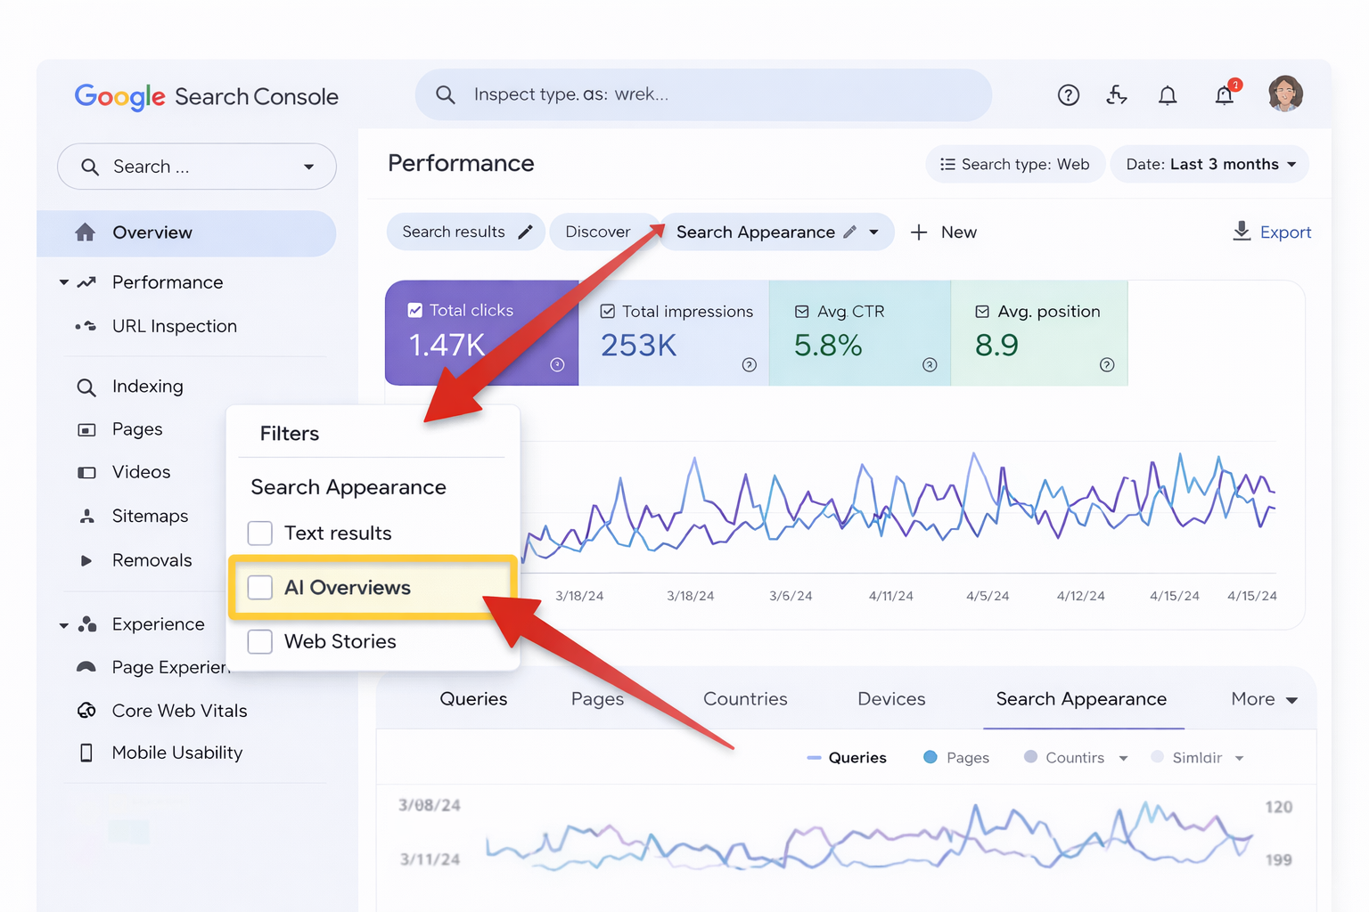Switch to the Queries tab
1369x912 pixels.
tap(473, 699)
